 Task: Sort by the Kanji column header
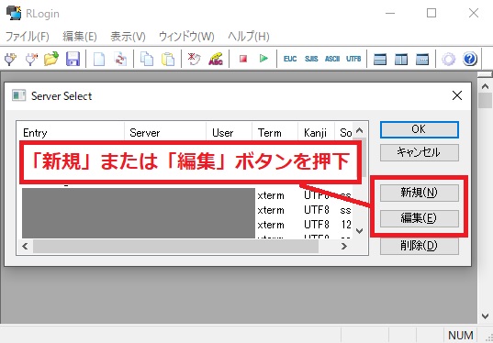(317, 133)
